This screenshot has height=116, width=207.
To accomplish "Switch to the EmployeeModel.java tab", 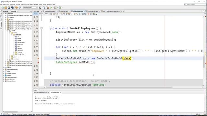I will coord(50,11).
